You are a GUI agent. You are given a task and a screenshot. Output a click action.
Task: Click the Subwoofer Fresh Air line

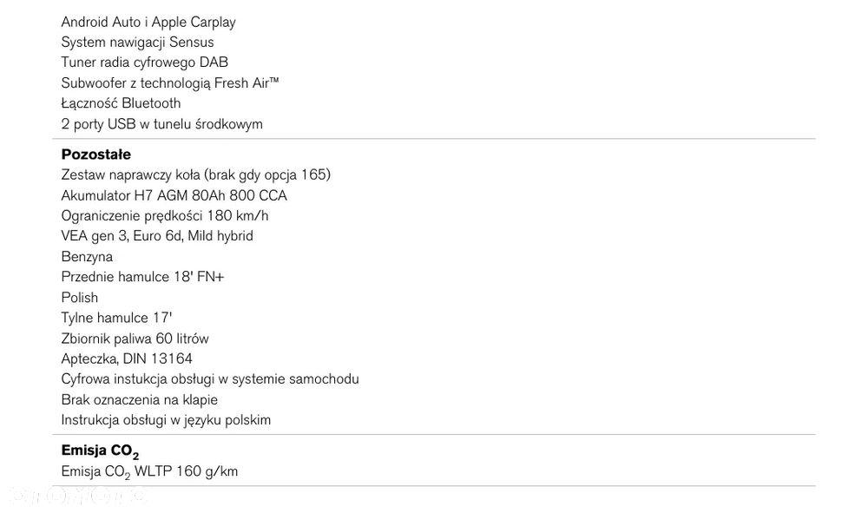[x=170, y=82]
